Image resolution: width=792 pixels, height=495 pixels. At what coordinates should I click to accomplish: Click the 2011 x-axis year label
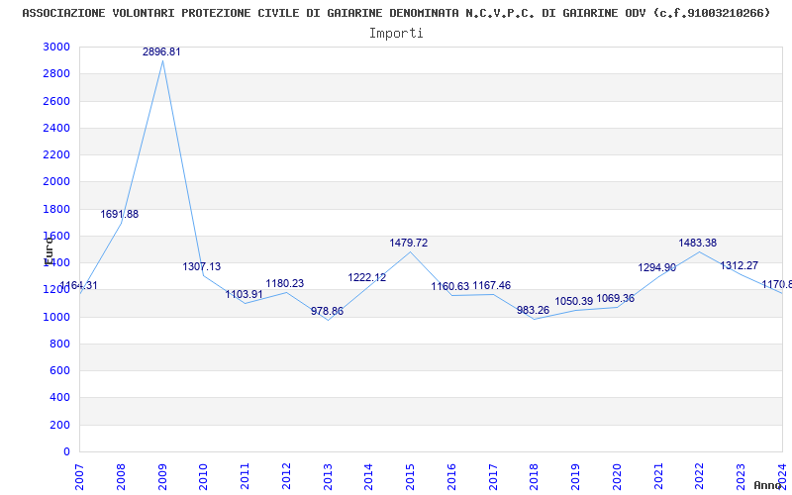coord(245,477)
